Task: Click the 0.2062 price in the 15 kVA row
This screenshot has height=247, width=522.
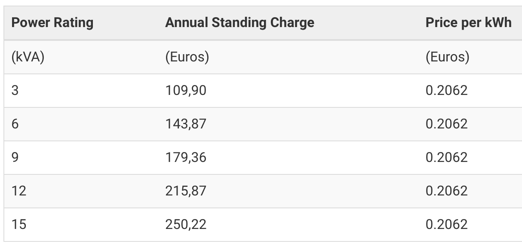Action: point(446,224)
